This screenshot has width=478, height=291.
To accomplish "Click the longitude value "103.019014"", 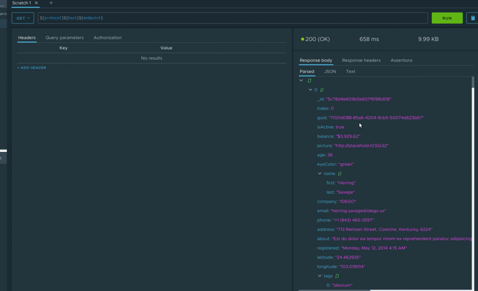I will tap(352, 266).
